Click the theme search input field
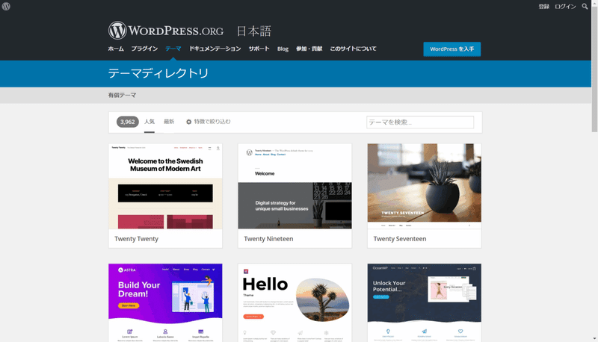 pos(420,122)
